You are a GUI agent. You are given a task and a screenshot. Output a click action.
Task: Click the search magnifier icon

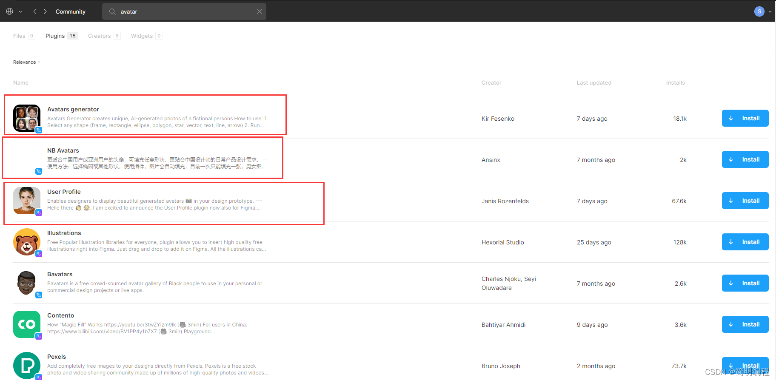point(112,11)
